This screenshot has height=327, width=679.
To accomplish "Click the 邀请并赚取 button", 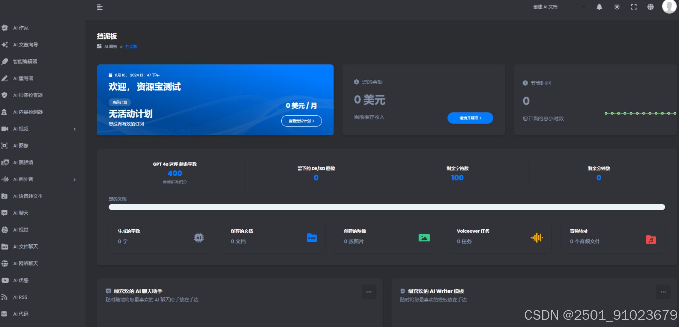I will click(470, 118).
